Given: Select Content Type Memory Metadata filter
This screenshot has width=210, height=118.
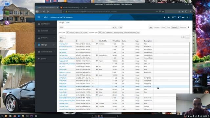Looking at the screenshot, I should (130, 32).
